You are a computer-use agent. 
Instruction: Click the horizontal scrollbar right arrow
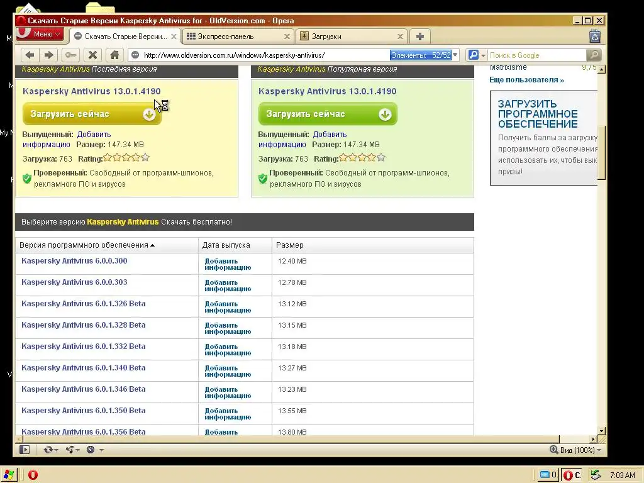592,440
